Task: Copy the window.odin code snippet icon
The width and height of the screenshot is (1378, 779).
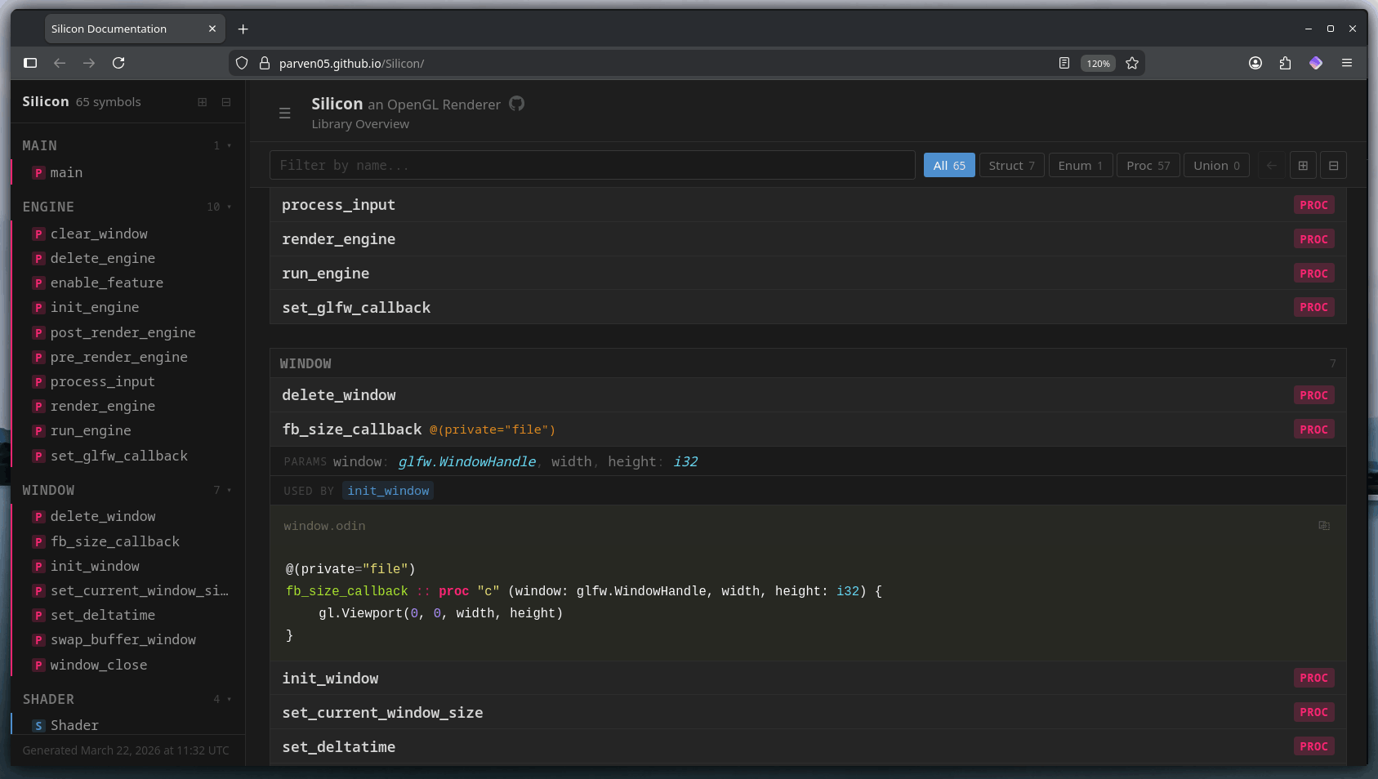Action: (x=1324, y=525)
